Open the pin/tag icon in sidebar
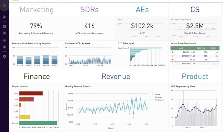This screenshot has width=223, height=132. (4, 17)
